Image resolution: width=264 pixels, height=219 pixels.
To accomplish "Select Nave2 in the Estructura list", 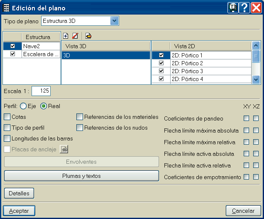I will tap(41, 46).
